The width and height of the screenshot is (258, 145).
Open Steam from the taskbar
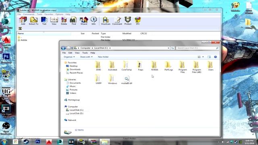coord(26,142)
